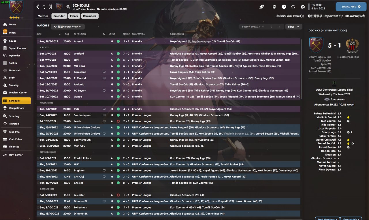Switch to the Reminders tab
The width and height of the screenshot is (369, 220).
[90, 16]
